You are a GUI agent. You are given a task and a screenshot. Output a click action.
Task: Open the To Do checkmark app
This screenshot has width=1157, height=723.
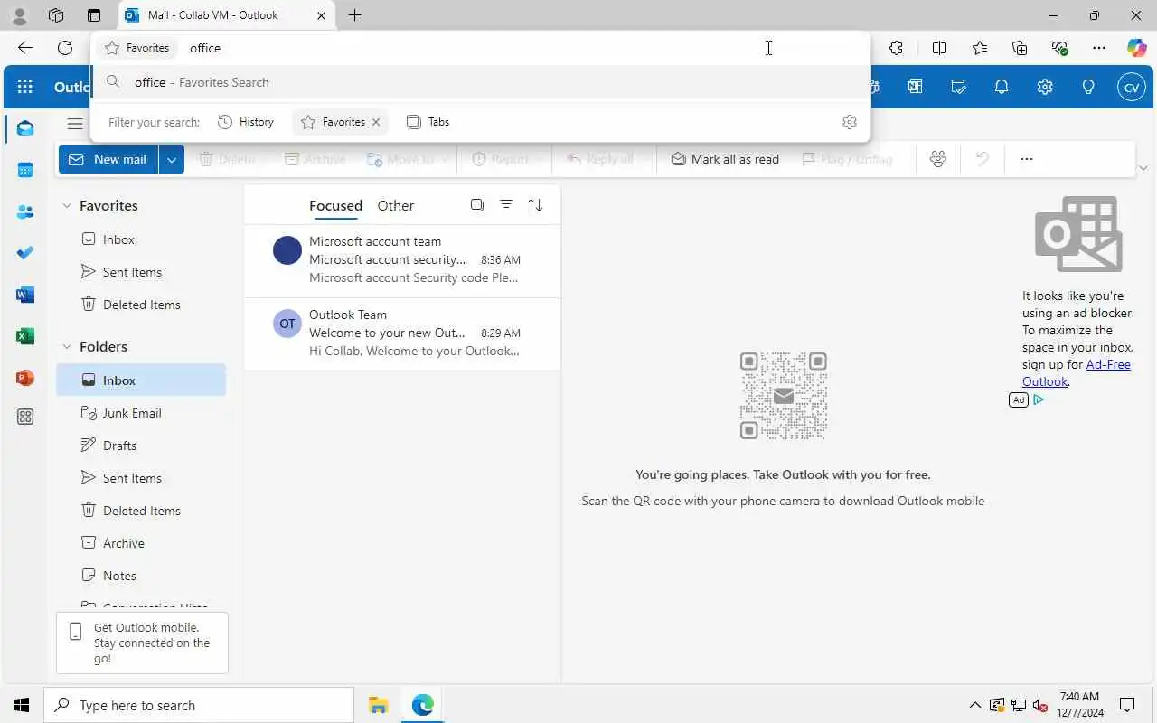pos(25,253)
